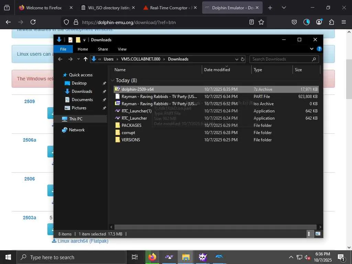Collapse the Today (8) group

tap(112, 80)
